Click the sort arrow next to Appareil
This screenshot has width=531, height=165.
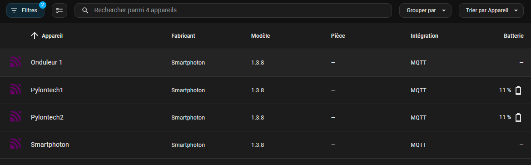pyautogui.click(x=34, y=35)
